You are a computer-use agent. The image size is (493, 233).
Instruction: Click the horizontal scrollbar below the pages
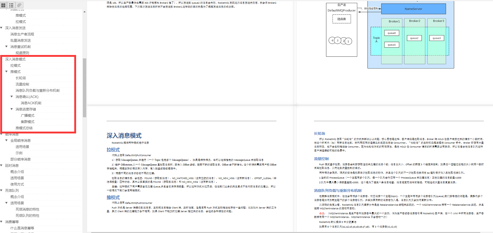[286, 232]
